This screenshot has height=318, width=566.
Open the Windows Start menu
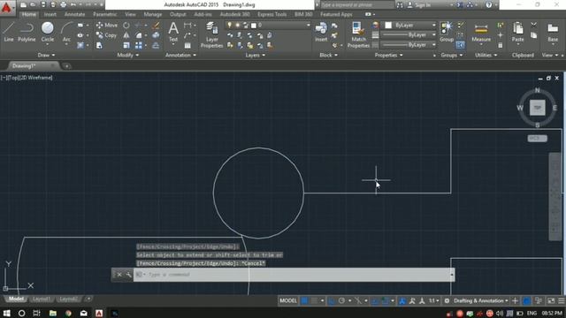click(6, 313)
